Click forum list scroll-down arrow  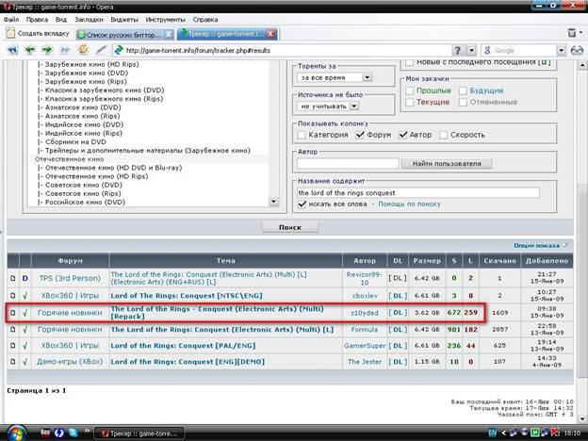point(274,202)
